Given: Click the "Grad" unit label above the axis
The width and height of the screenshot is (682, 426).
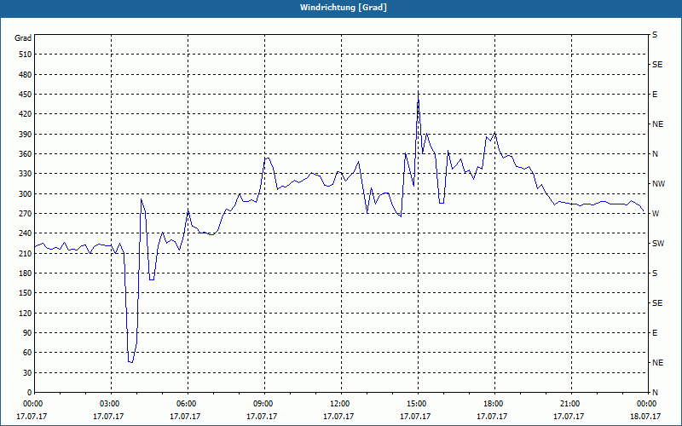Looking at the screenshot, I should pos(23,38).
